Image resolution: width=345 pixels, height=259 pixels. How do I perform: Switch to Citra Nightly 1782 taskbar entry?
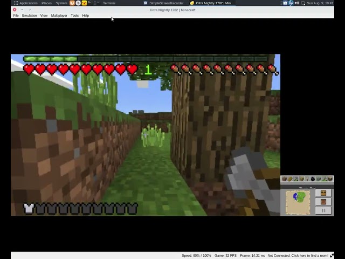click(x=212, y=3)
